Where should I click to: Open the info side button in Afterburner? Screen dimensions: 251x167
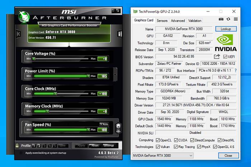point(119,34)
